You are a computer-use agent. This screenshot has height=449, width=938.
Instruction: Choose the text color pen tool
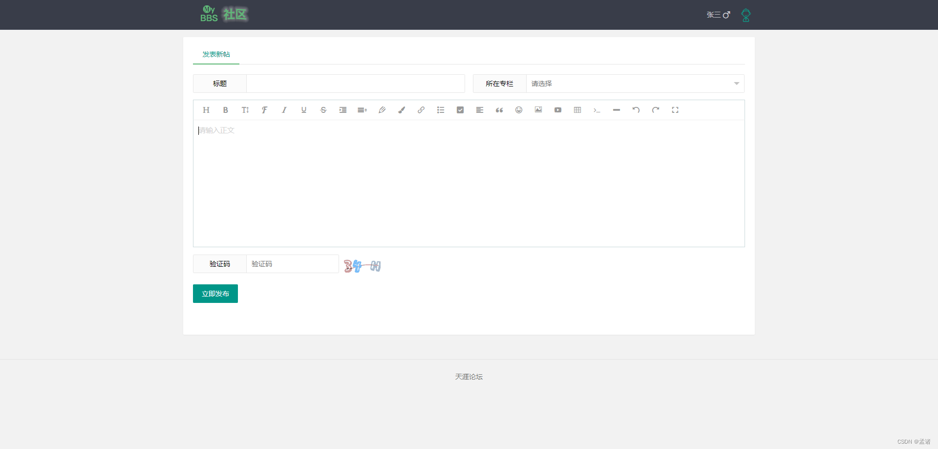pyautogui.click(x=382, y=110)
